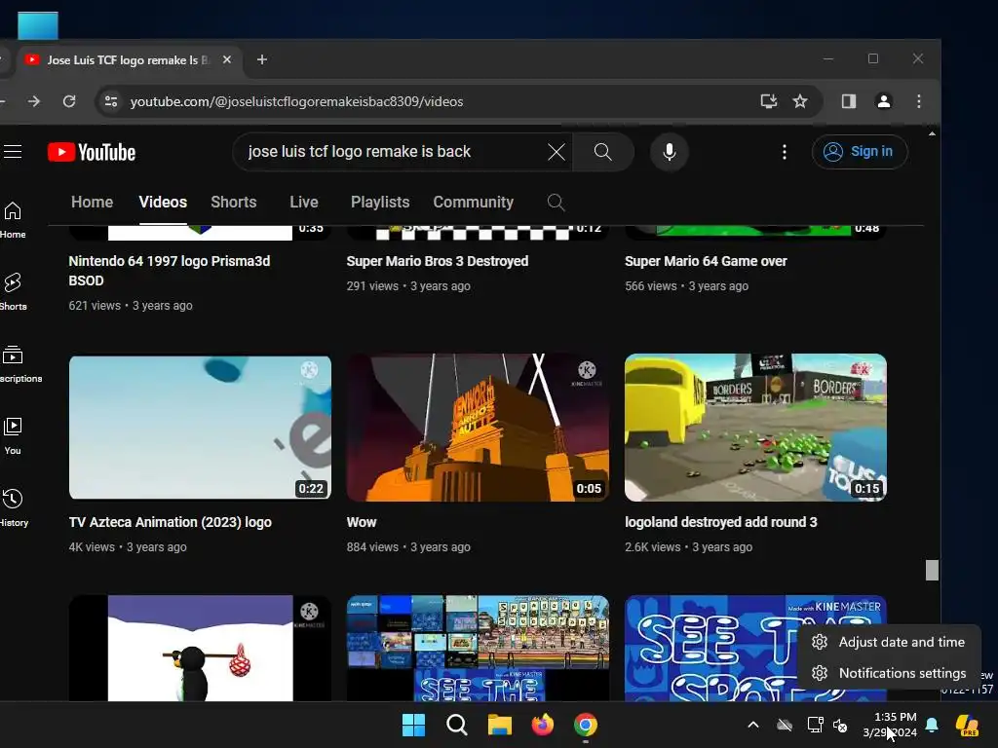Open the You sidebar item
The width and height of the screenshot is (998, 748).
click(x=13, y=435)
